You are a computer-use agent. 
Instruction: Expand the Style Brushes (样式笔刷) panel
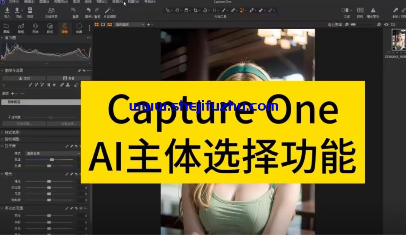click(12, 132)
